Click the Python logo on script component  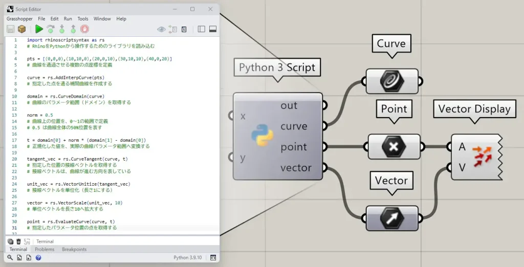(263, 135)
